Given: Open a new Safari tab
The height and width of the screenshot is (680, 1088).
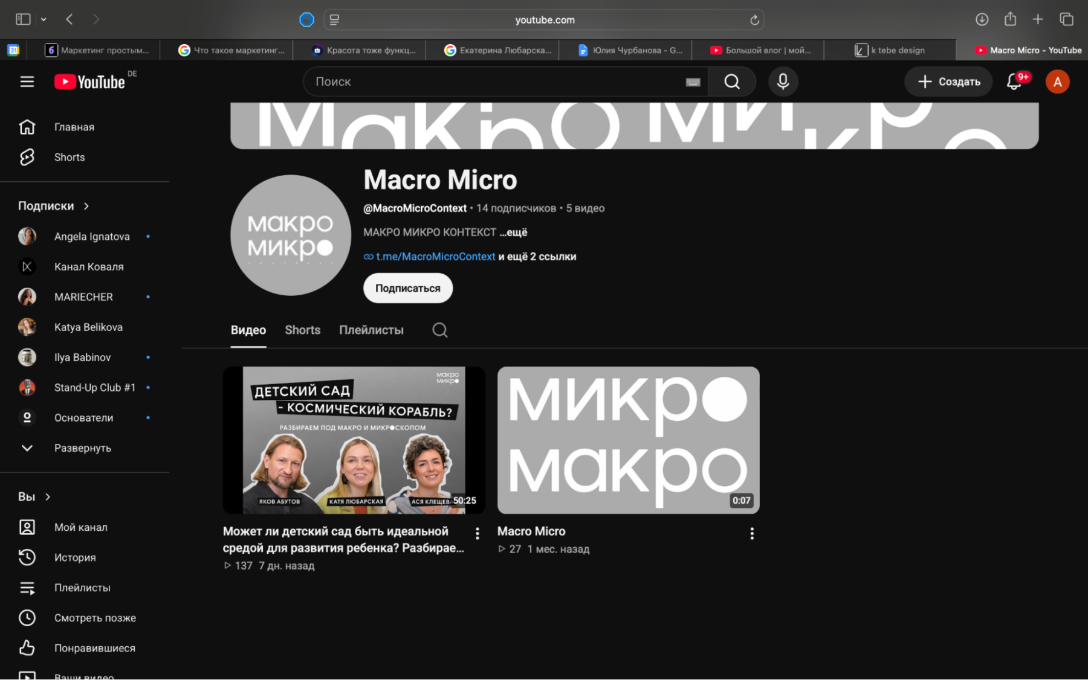Looking at the screenshot, I should 1038,19.
